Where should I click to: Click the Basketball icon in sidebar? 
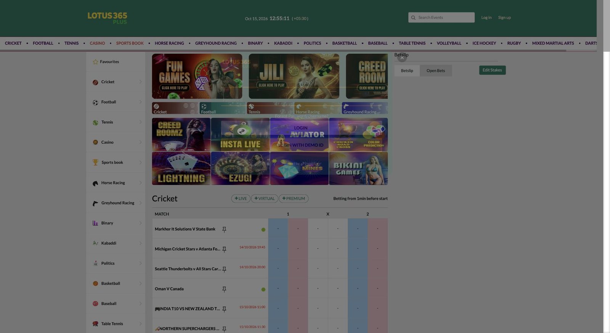[95, 283]
